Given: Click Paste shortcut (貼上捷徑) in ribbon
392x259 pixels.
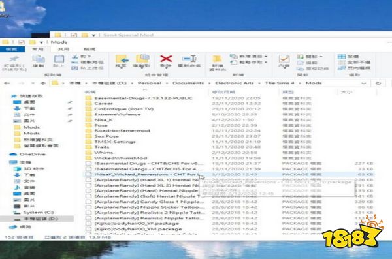Looking at the screenshot, I should click(88, 68).
